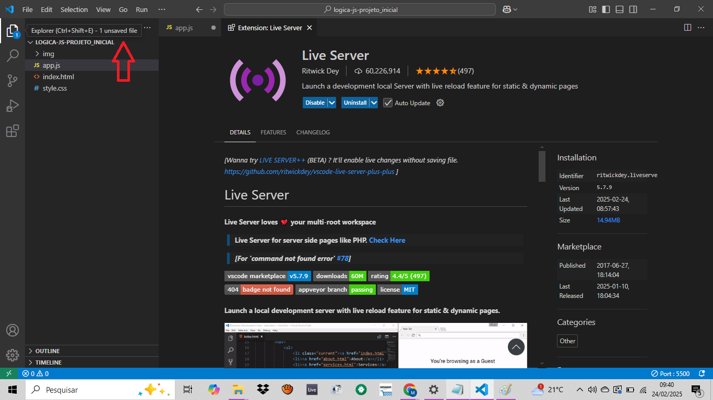713x400 pixels.
Task: Toggle the Primary Side Bar layout icon
Action: [606, 9]
